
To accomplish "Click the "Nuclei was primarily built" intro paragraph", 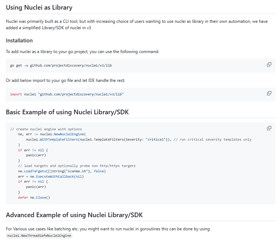I will point(137,22).
